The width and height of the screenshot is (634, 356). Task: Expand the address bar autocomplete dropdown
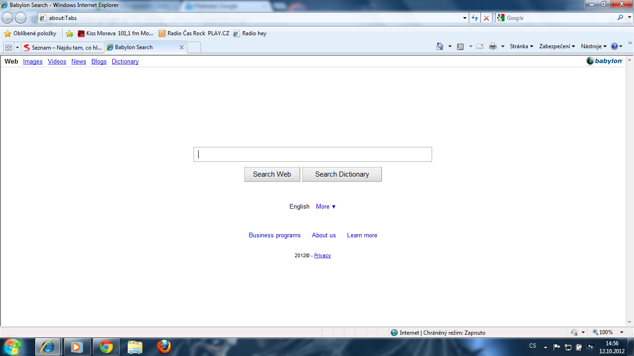465,18
